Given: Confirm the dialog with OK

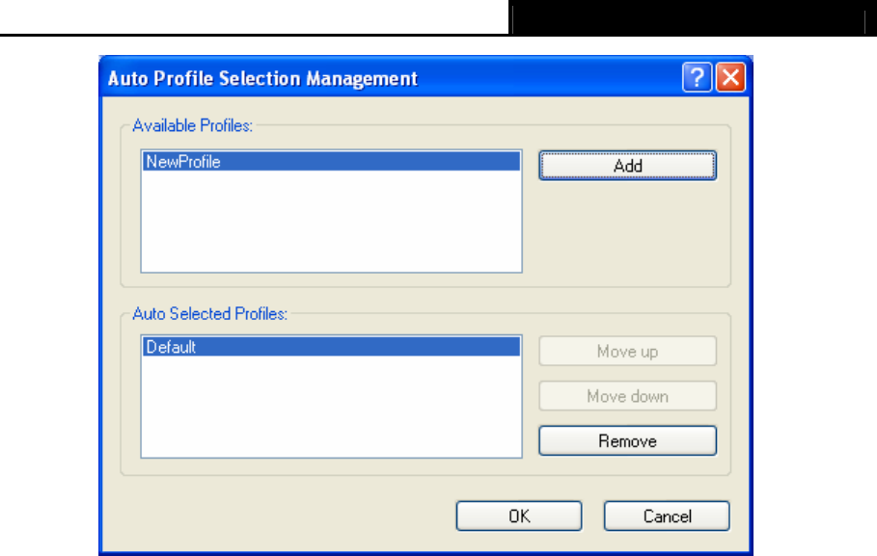Looking at the screenshot, I should (x=519, y=516).
